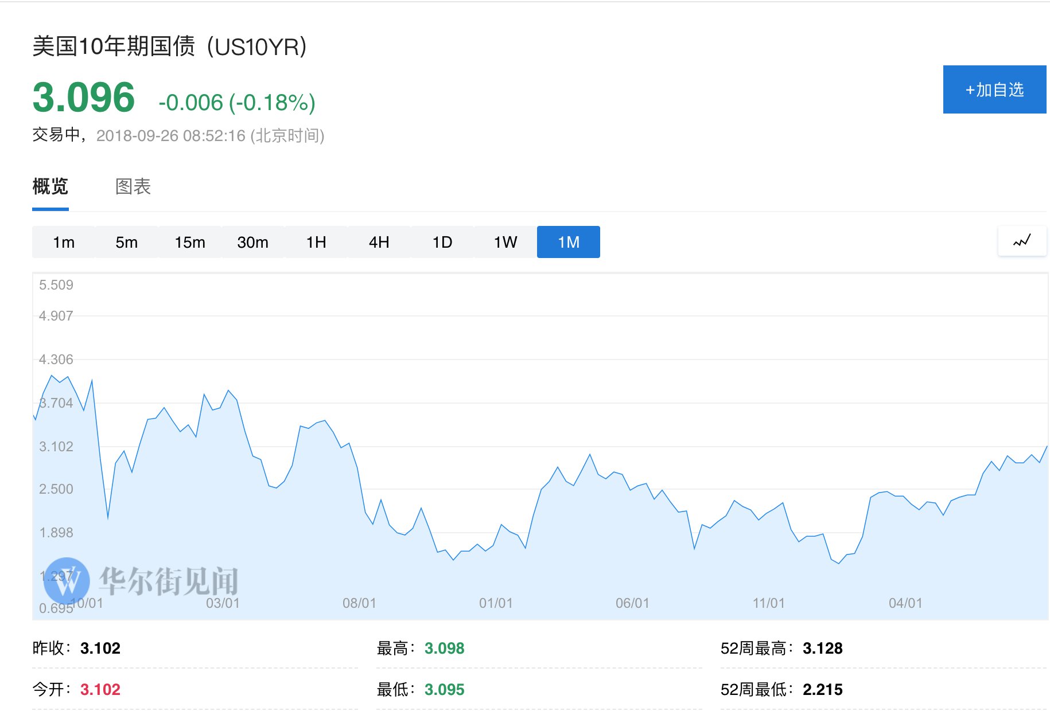This screenshot has width=1050, height=711.
Task: Choose the 30m interval
Action: pos(253,242)
